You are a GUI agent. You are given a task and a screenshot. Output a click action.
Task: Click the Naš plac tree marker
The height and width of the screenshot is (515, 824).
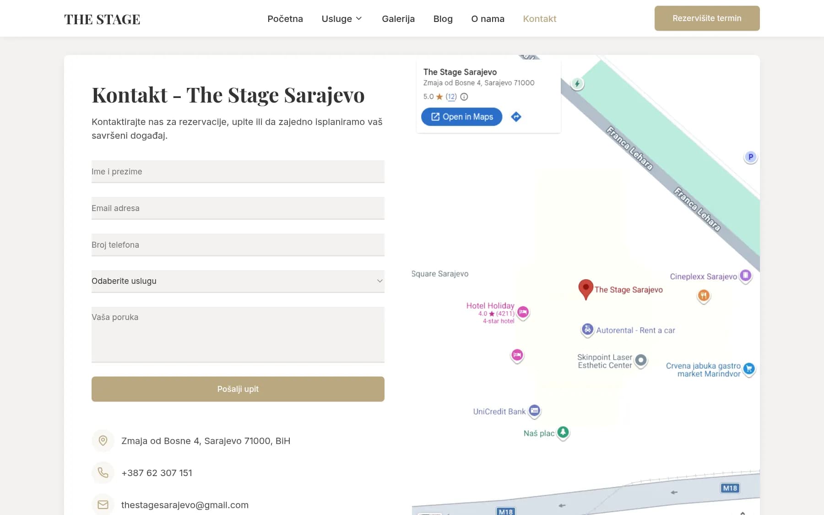tap(563, 432)
